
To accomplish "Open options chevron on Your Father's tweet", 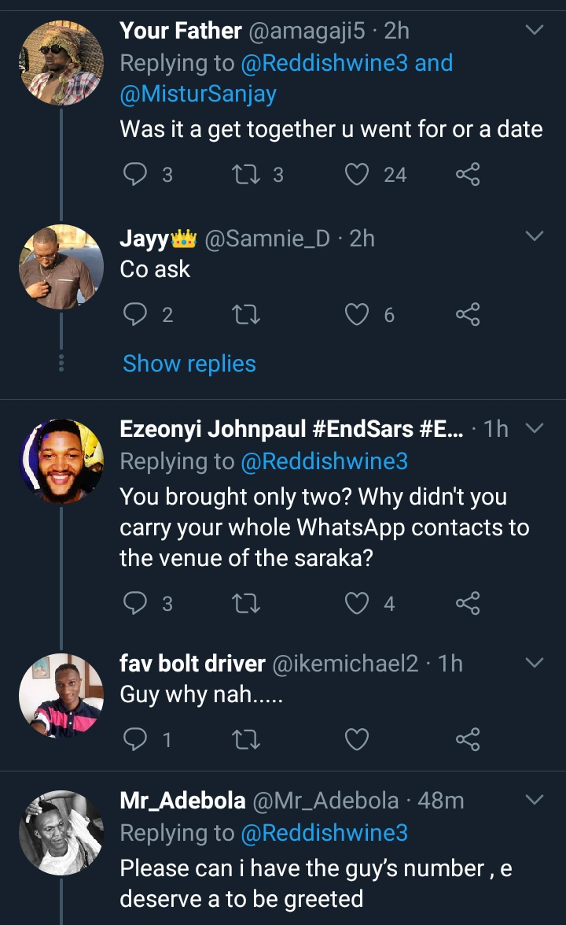I will click(534, 31).
